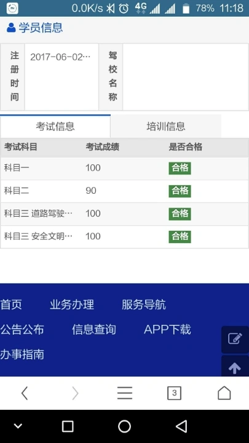Tap the Android home circle button
Screen dimensions: 249x443
pyautogui.click(x=124, y=426)
